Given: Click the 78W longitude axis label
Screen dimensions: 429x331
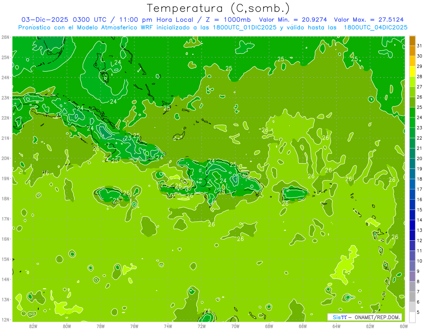Looking at the screenshot, I should click(100, 326).
